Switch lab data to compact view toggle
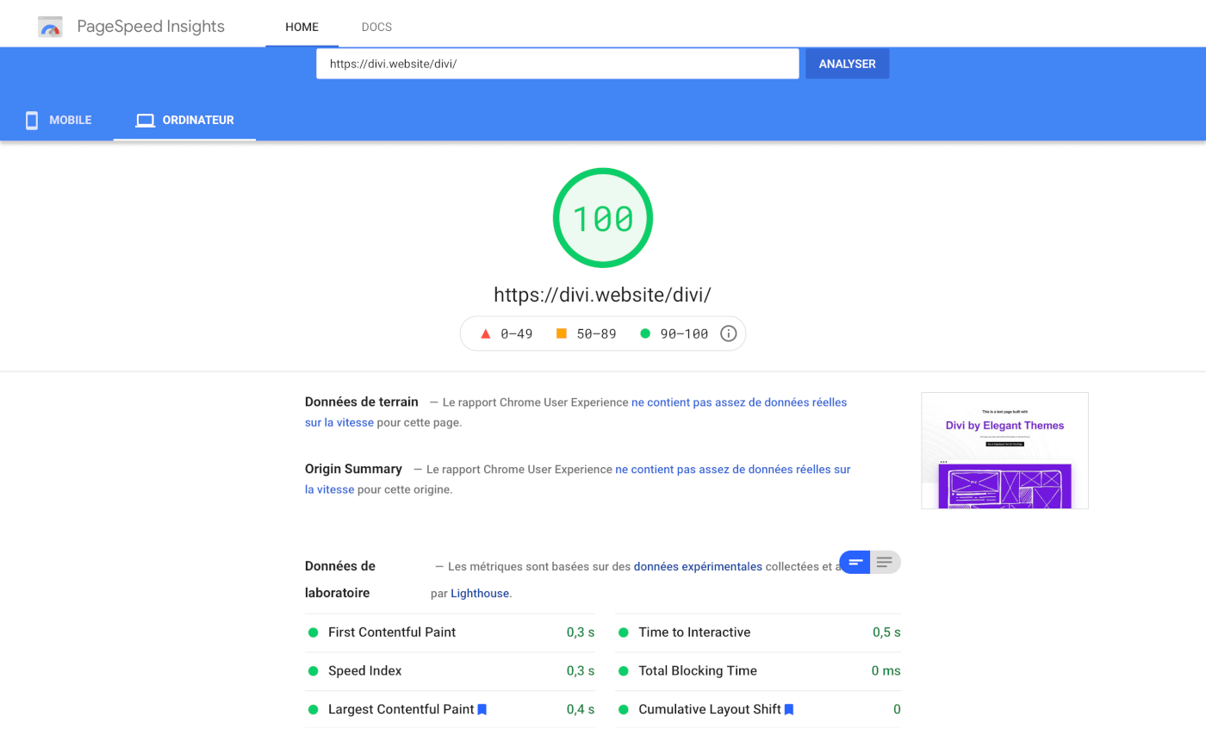Screen dimensions: 1206x754 855,562
